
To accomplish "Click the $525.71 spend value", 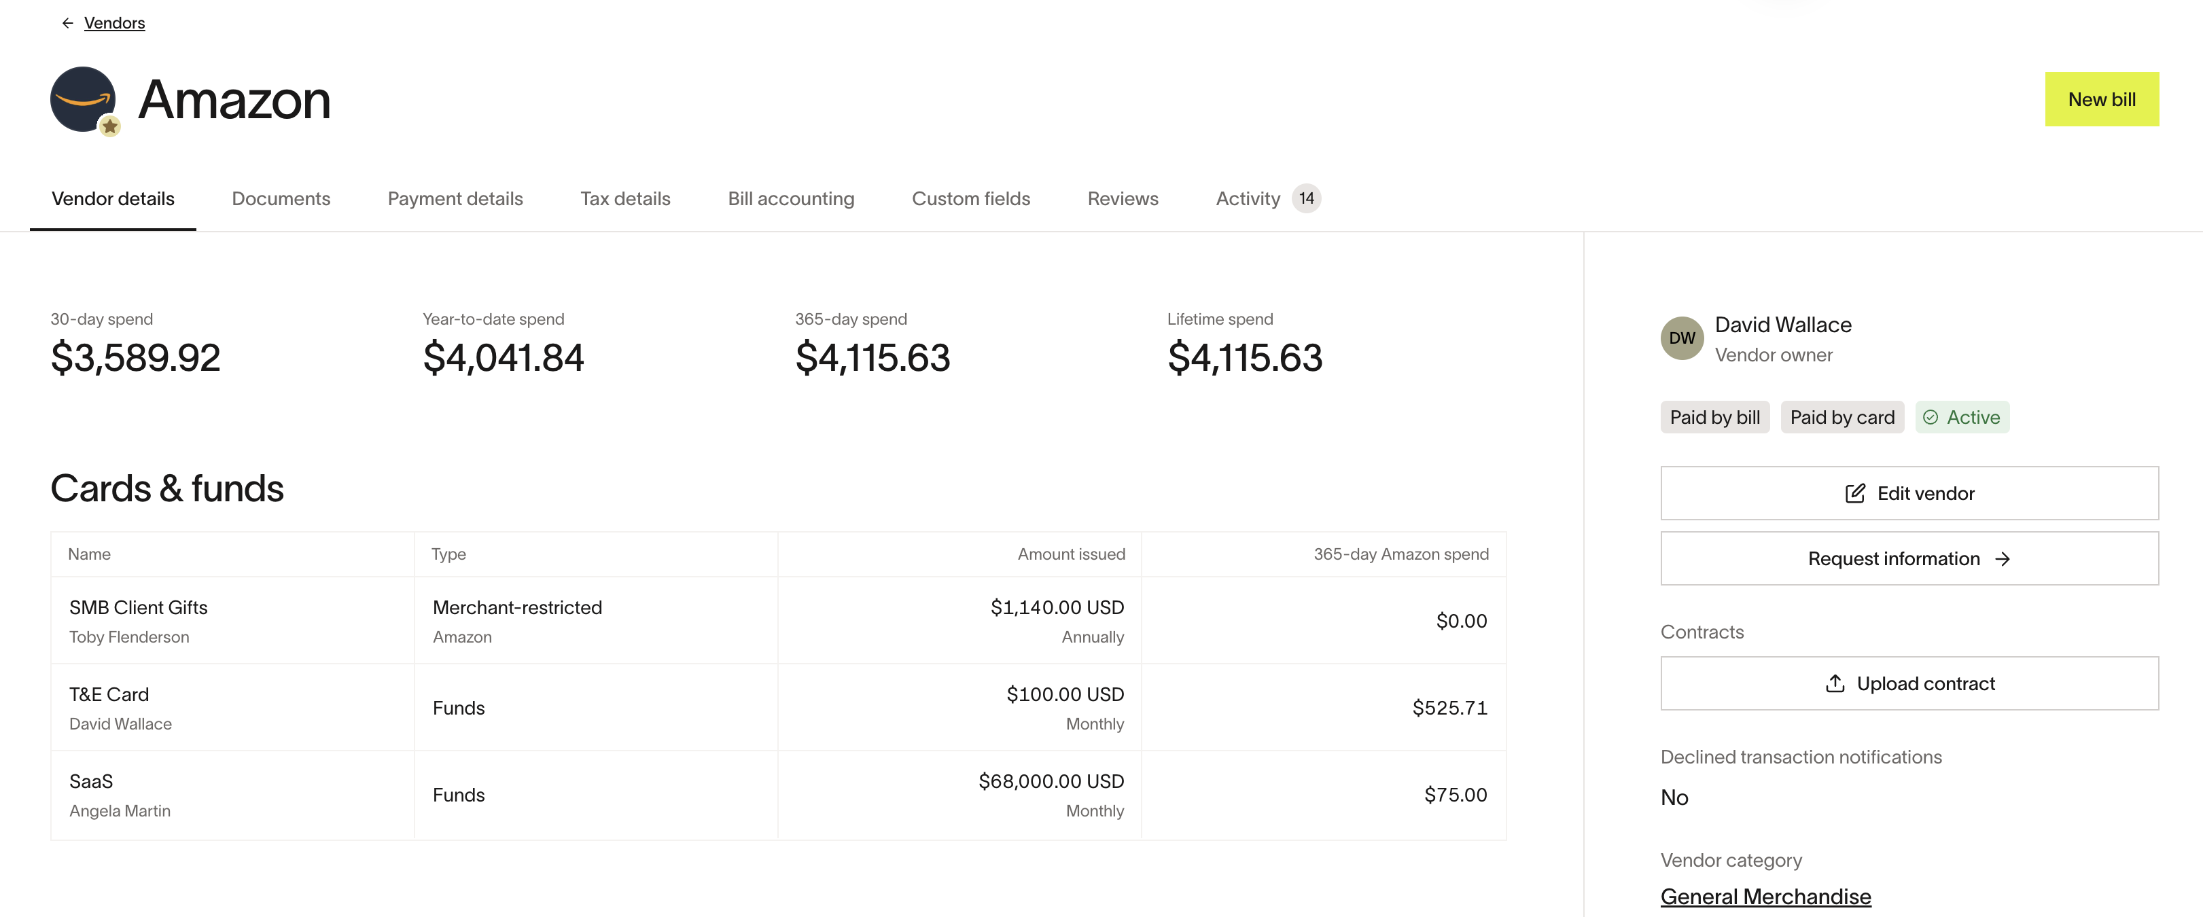I will (1449, 708).
